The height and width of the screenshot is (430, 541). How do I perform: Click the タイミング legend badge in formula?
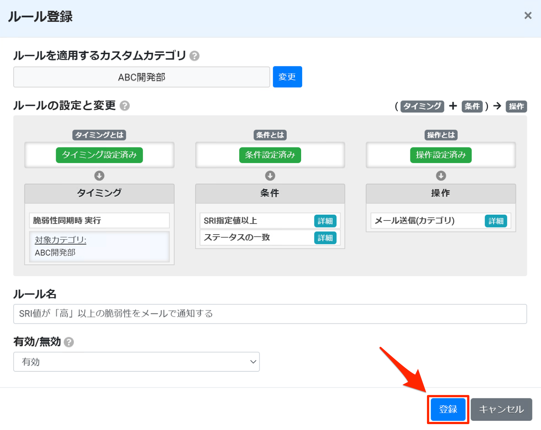pyautogui.click(x=422, y=106)
